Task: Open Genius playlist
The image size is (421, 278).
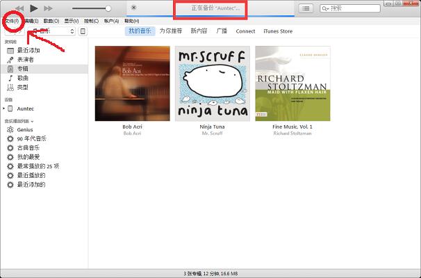Action: tap(25, 130)
